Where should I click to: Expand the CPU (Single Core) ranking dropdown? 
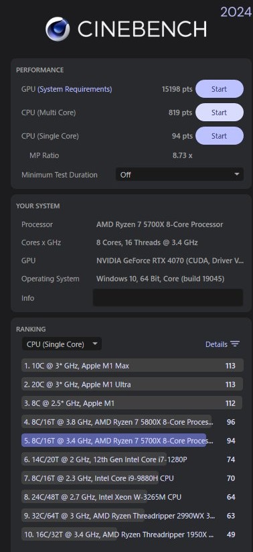(62, 344)
